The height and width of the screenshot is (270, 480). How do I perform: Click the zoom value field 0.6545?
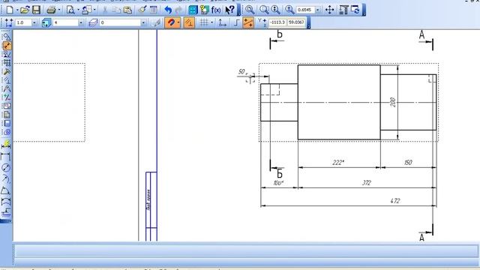(x=305, y=10)
